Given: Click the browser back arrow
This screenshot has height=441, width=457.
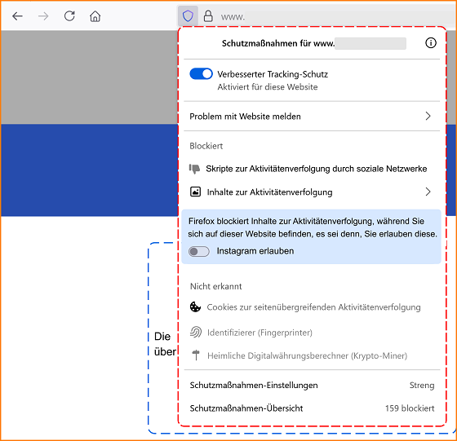Looking at the screenshot, I should click(x=17, y=16).
